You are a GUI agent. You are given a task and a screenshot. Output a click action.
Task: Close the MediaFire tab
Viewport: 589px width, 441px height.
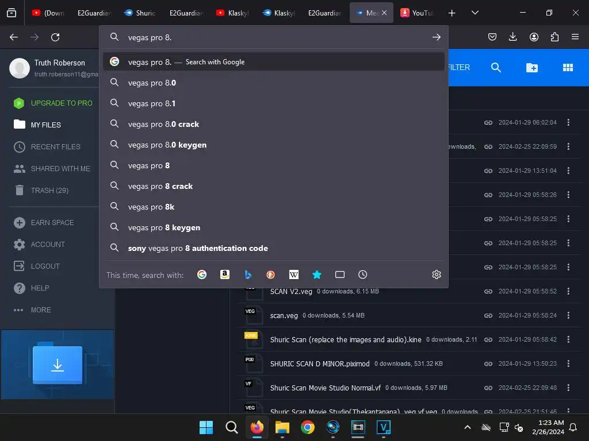click(384, 13)
